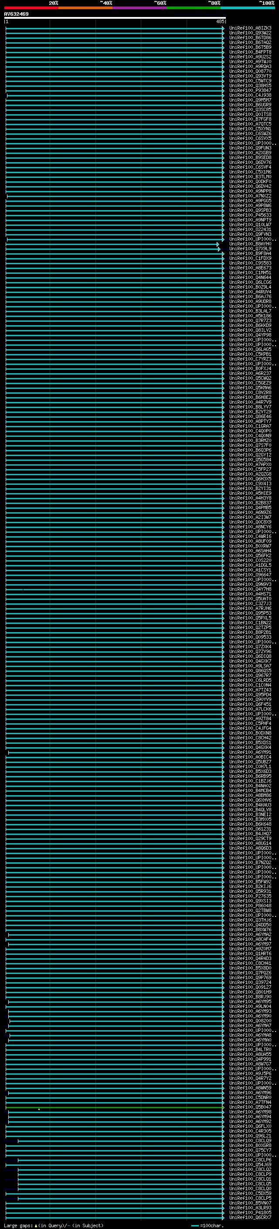Open hit UniRef100_B0XRW7
Screen dimensions: 279x1229
point(250,546)
